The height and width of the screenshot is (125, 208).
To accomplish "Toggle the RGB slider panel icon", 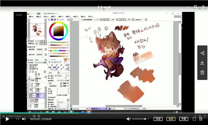I will pos(52,19).
